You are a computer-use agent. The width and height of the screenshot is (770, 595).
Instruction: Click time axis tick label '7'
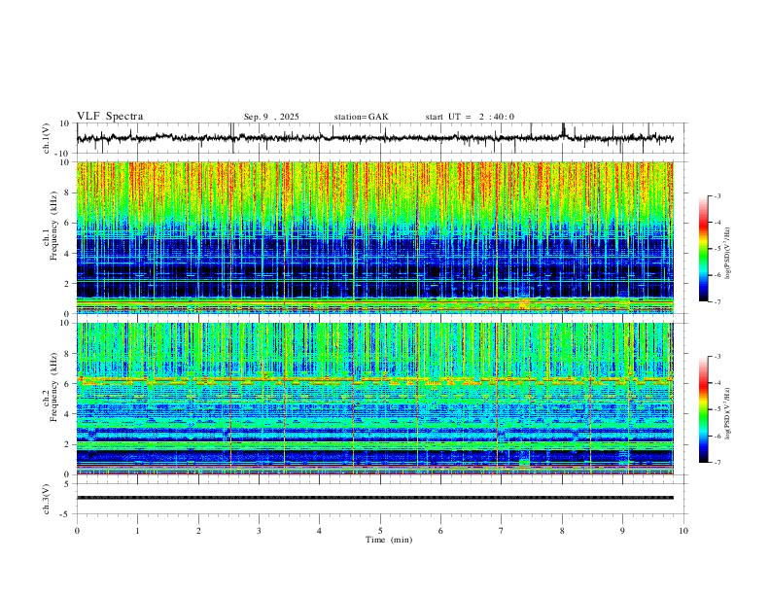(x=501, y=531)
